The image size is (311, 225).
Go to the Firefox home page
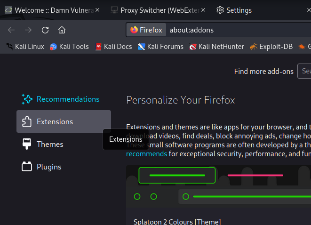click(x=62, y=30)
